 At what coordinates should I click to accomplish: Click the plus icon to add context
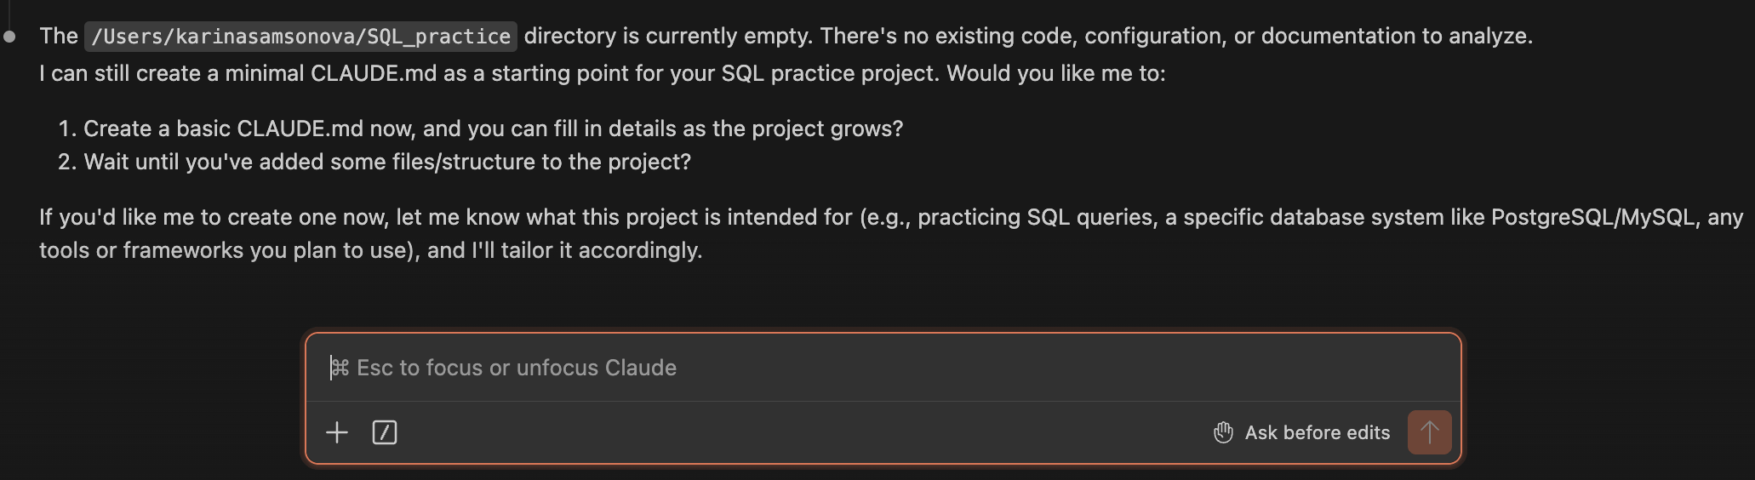pyautogui.click(x=337, y=432)
